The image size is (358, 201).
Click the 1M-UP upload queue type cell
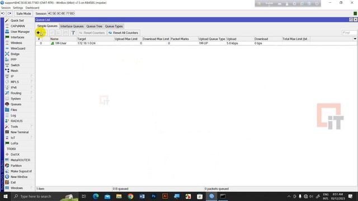pyautogui.click(x=203, y=43)
